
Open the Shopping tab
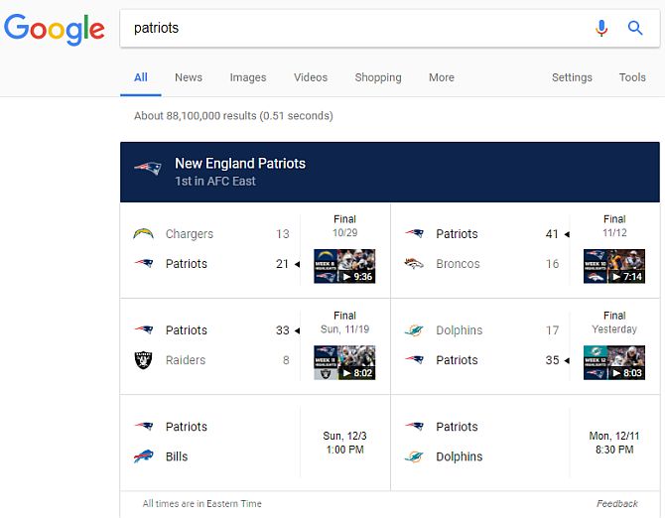click(378, 77)
